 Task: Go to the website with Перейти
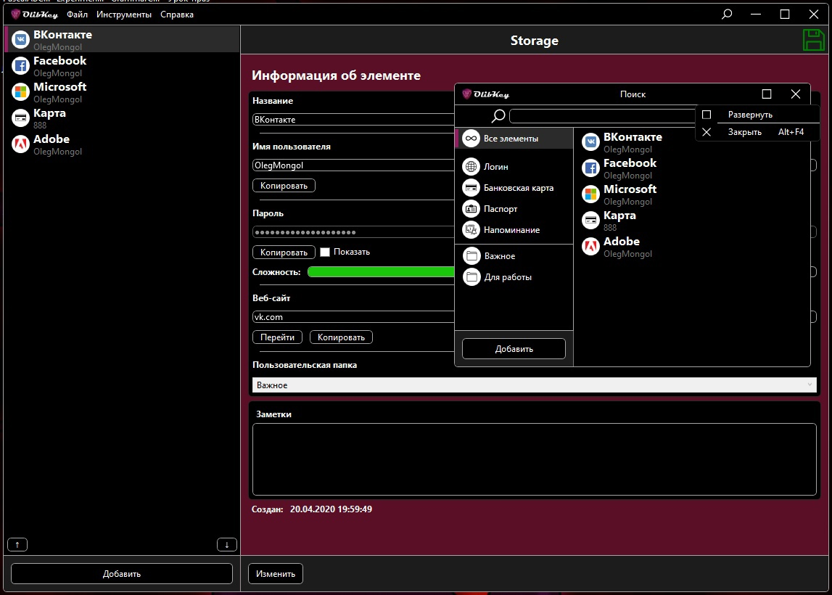coord(278,337)
